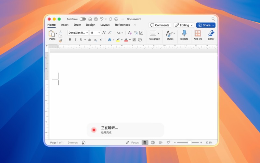Open the Layout tab
The height and width of the screenshot is (163, 260).
[105, 25]
